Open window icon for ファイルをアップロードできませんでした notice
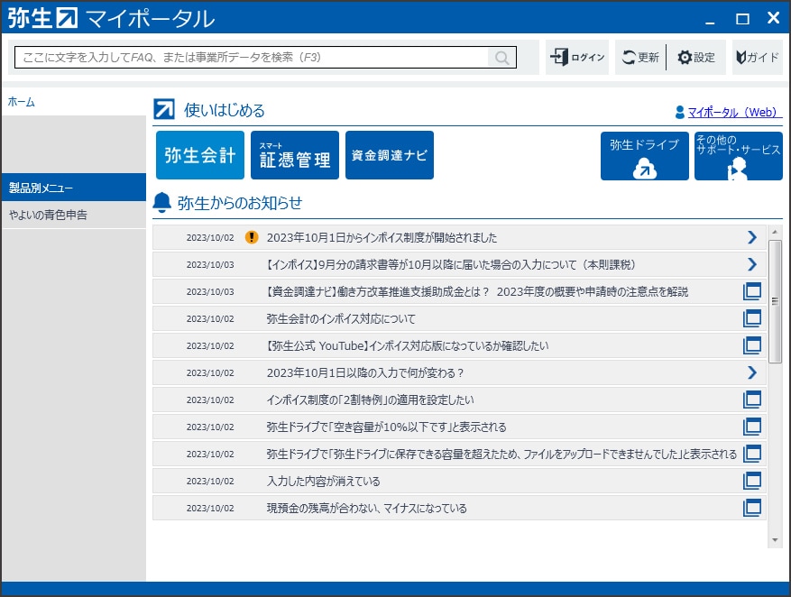This screenshot has height=597, width=791. pos(751,454)
